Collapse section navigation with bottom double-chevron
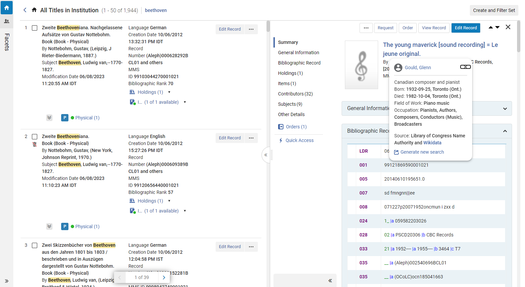Viewport: 525px width, 287px height. point(330,281)
